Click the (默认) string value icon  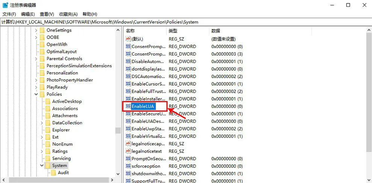click(x=128, y=39)
